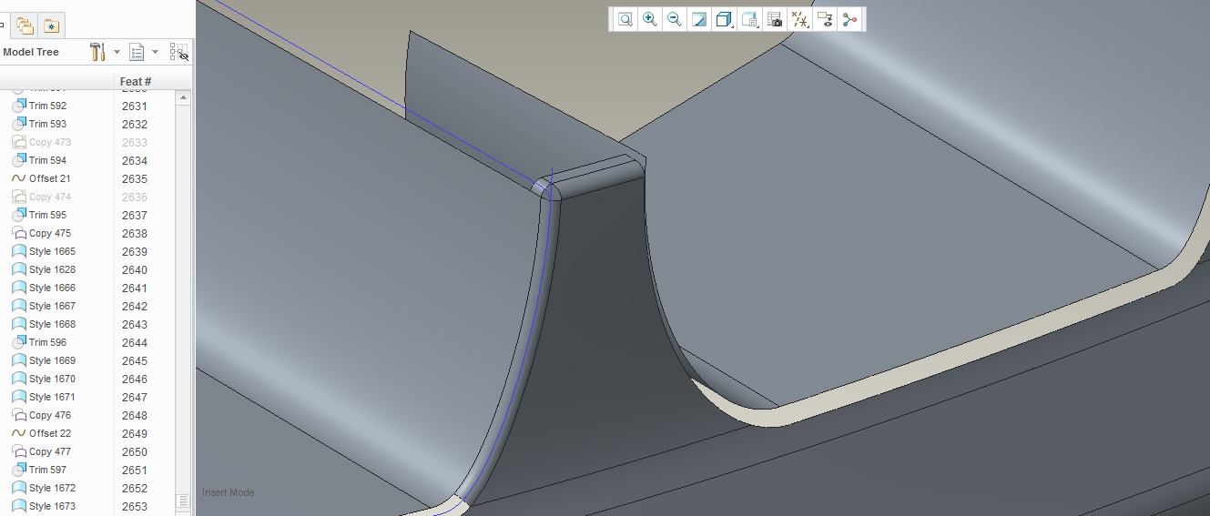Screen dimensions: 1210x516
Task: Select Style 1671 feature
Action: [52, 397]
